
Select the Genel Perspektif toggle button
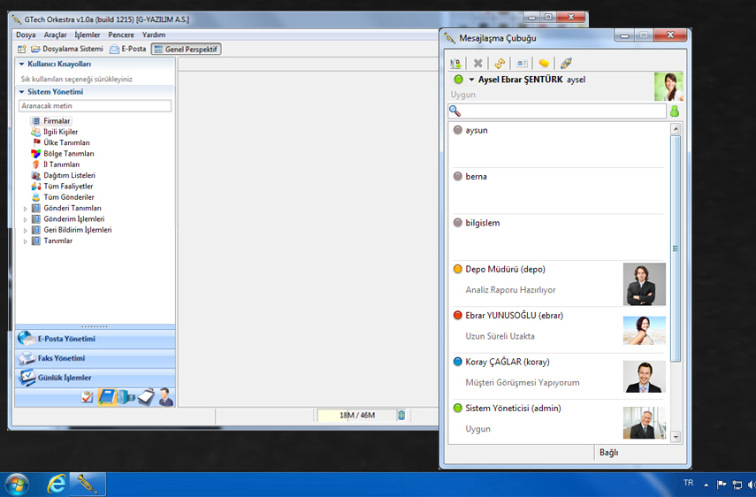pyautogui.click(x=186, y=49)
